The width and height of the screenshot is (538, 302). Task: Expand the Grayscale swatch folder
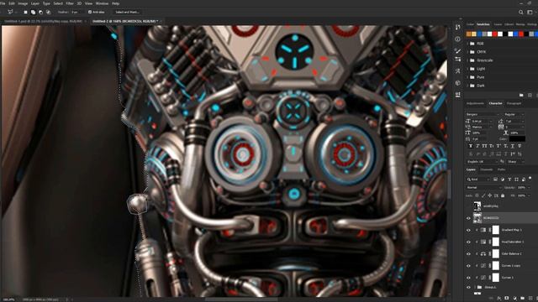point(467,60)
